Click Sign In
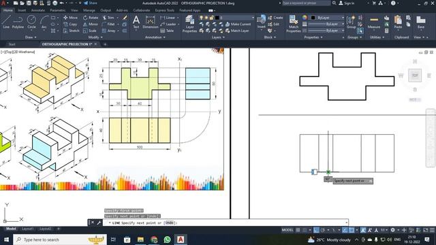The width and height of the screenshot is (436, 245). 347,3
